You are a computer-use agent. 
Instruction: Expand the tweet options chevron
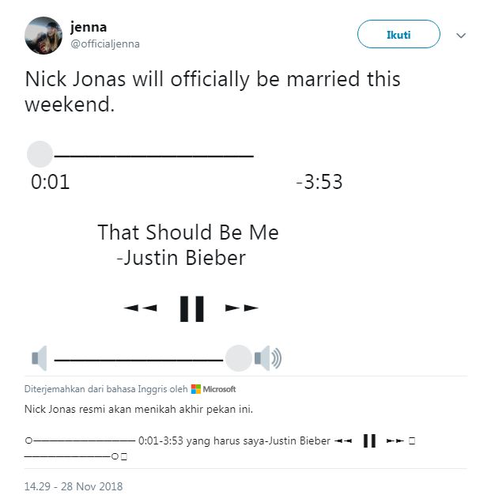coord(461,36)
